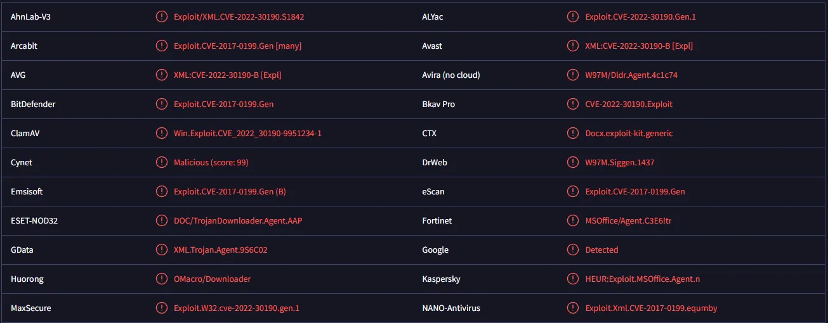Click warning icon beside Avast detection
Image resolution: width=828 pixels, height=323 pixels.
click(574, 46)
